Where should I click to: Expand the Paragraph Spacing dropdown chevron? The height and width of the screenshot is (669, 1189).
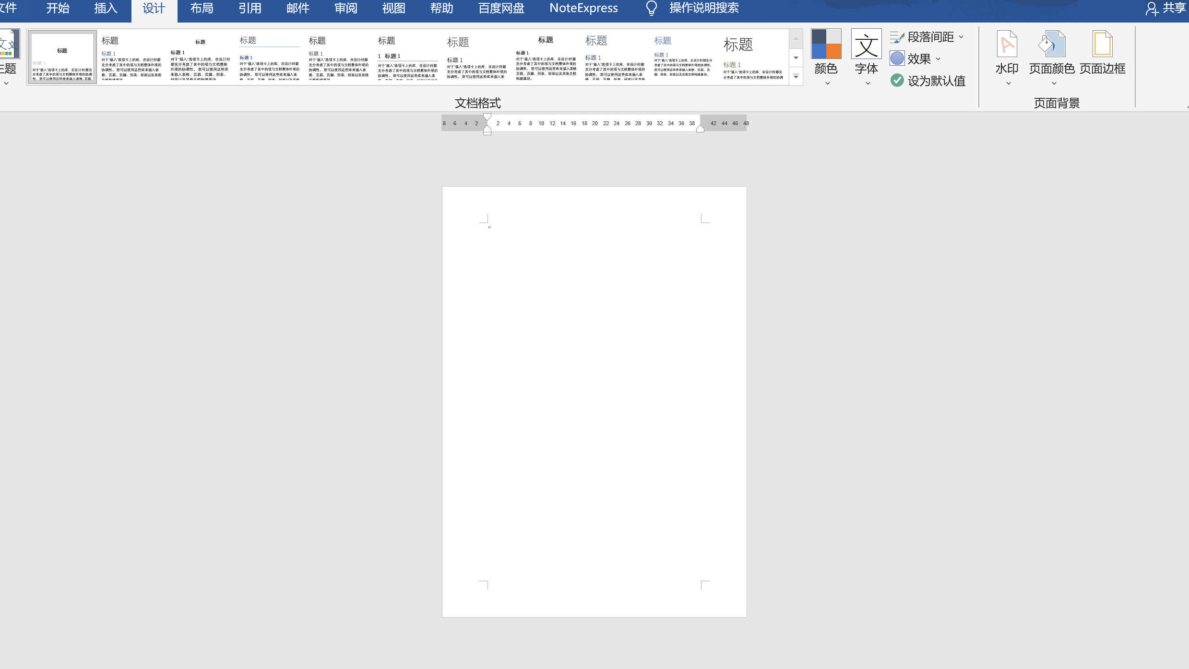(961, 37)
